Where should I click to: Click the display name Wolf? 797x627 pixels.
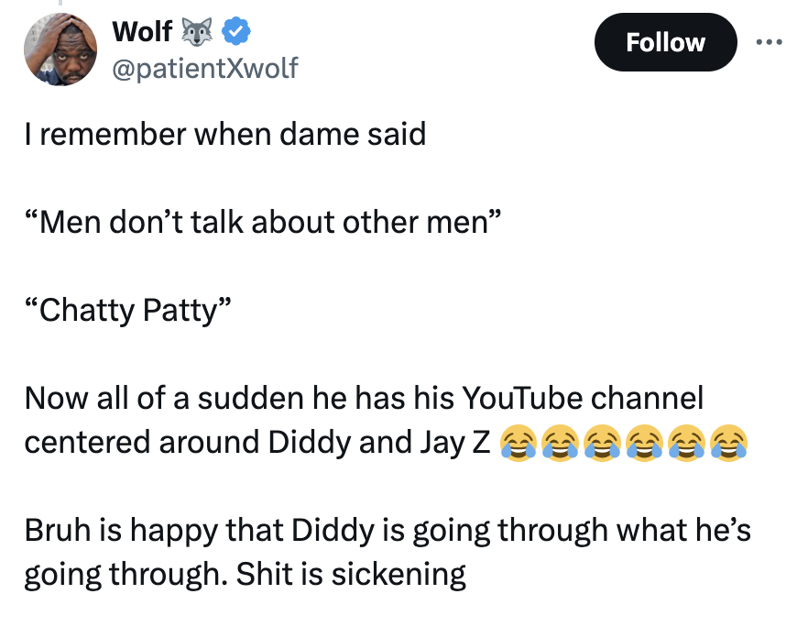pos(142,31)
